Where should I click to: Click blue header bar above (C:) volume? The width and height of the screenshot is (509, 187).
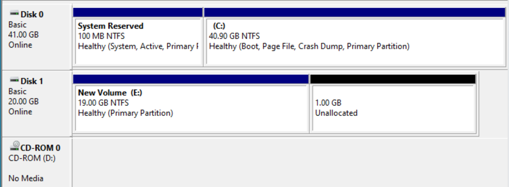coord(354,12)
